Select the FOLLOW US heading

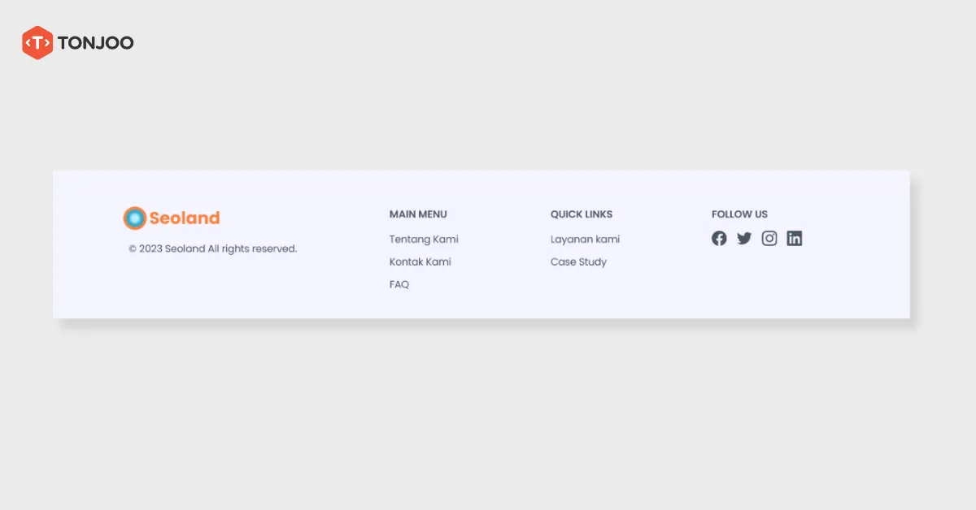tap(739, 214)
